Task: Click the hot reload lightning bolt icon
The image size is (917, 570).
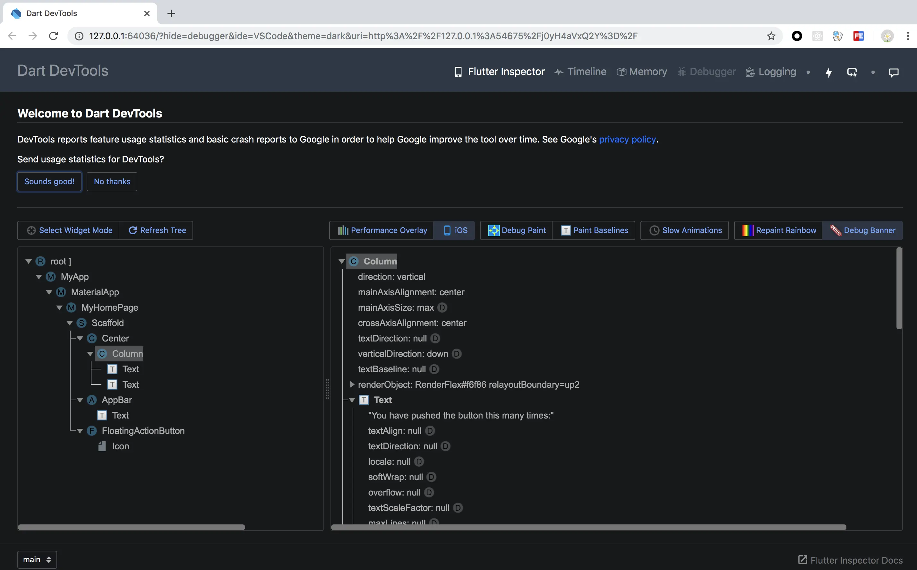Action: click(x=828, y=73)
